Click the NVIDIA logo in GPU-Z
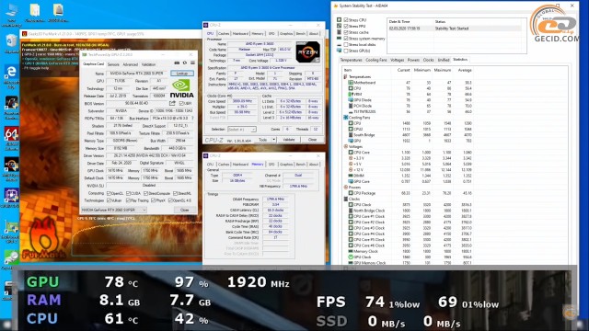The image size is (589, 331). point(182,89)
